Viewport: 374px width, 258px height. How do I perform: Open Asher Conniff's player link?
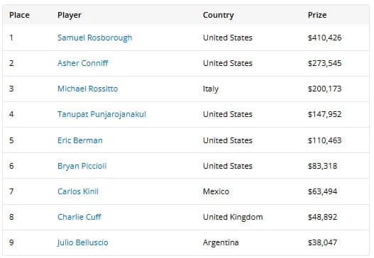(x=82, y=63)
